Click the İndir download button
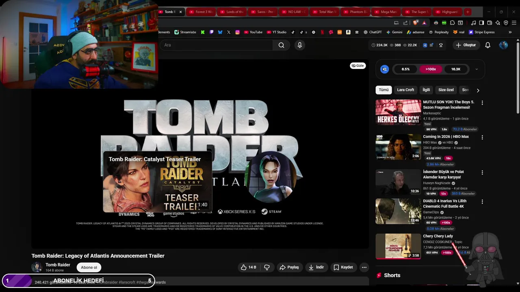The image size is (520, 292). (316, 267)
